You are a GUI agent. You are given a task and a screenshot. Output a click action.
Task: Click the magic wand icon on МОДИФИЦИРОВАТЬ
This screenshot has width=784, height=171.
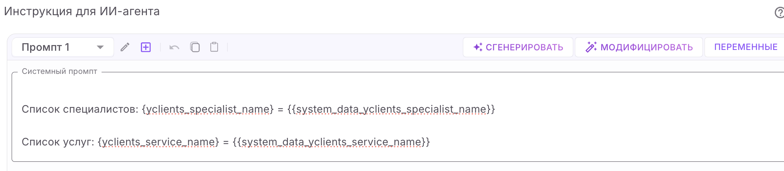click(591, 47)
